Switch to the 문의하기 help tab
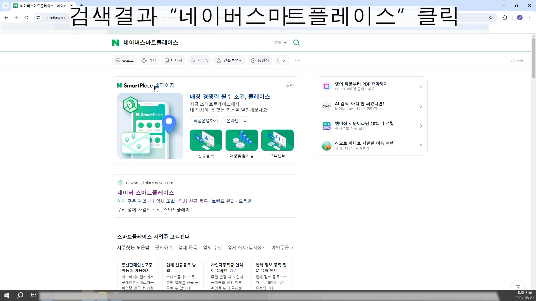Screen dimensions: 536x301 coord(164,247)
